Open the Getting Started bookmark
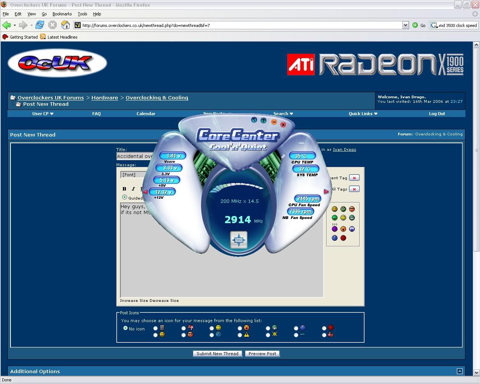 click(x=20, y=37)
